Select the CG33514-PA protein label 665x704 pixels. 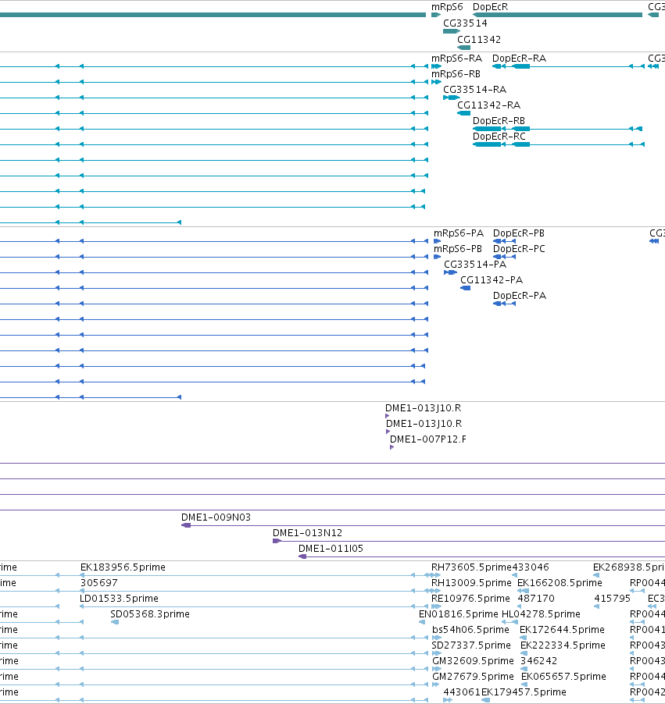(x=475, y=265)
